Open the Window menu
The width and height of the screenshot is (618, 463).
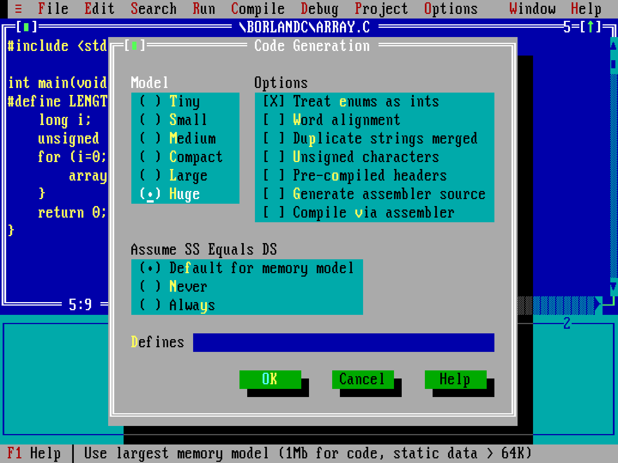pyautogui.click(x=532, y=8)
